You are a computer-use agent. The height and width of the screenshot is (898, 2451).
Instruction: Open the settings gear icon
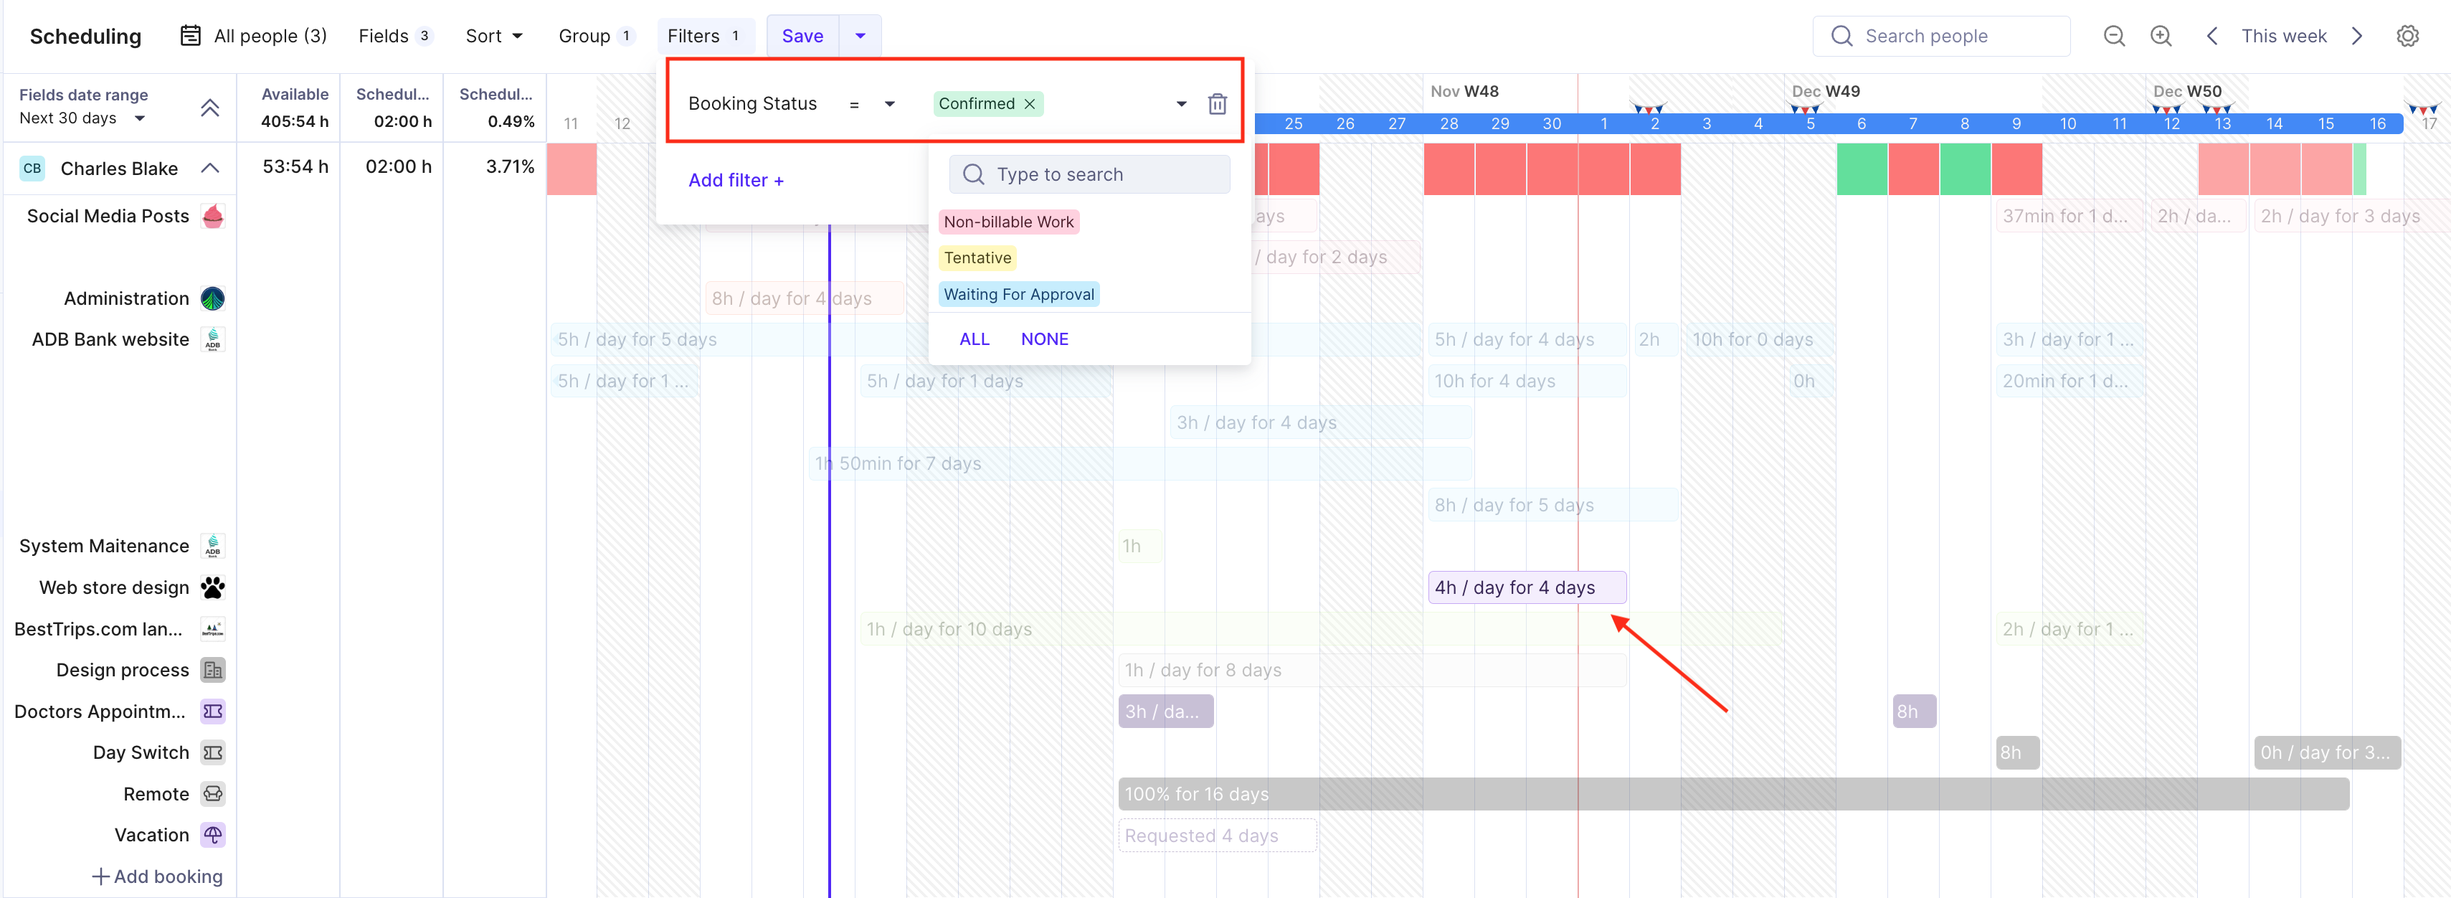pyautogui.click(x=2407, y=36)
